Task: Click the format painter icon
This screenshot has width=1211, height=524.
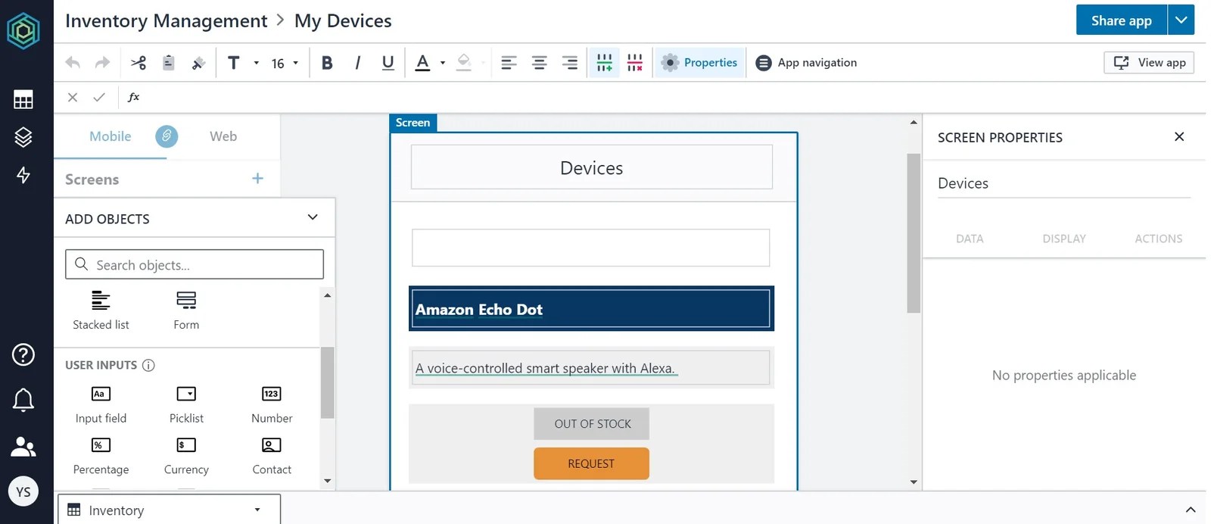Action: 198,63
